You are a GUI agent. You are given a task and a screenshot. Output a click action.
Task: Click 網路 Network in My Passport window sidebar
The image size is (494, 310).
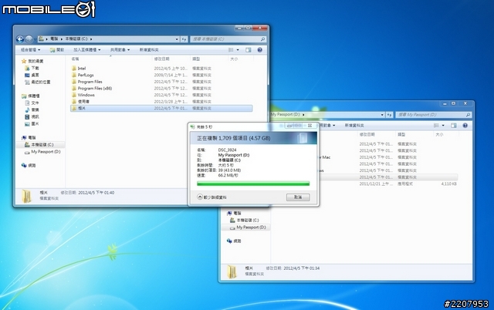click(234, 241)
